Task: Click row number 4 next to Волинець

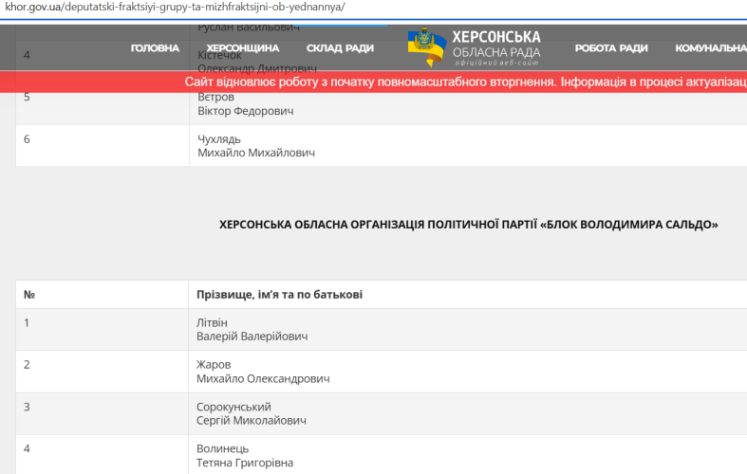Action: 27,448
